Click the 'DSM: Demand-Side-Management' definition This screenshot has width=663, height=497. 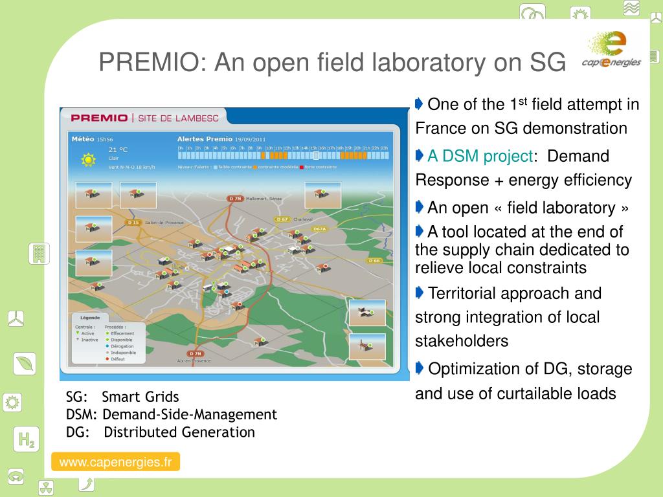click(x=171, y=415)
